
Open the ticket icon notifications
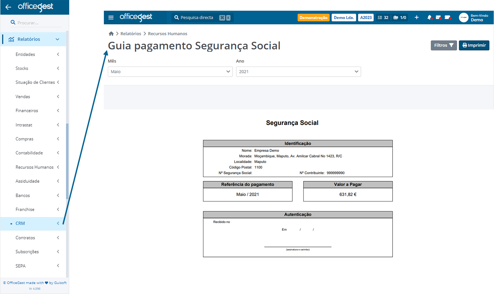(448, 17)
